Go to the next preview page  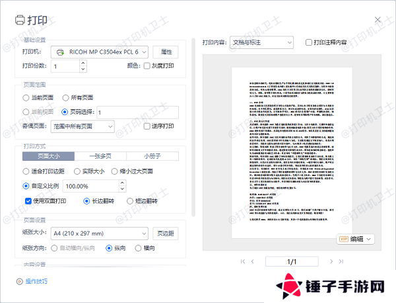click(x=331, y=261)
